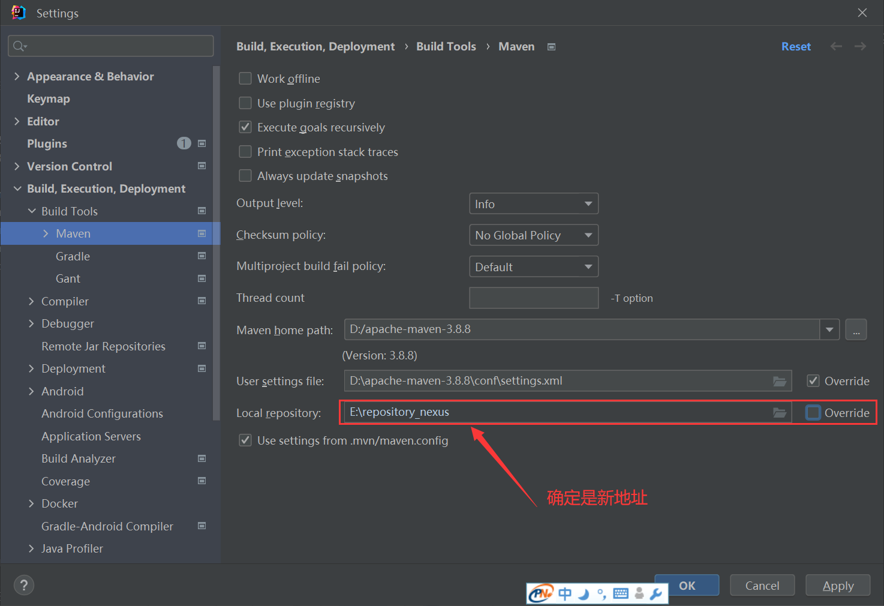Uncheck Use settings from .mvn/maven.config
The height and width of the screenshot is (606, 884).
pyautogui.click(x=245, y=440)
